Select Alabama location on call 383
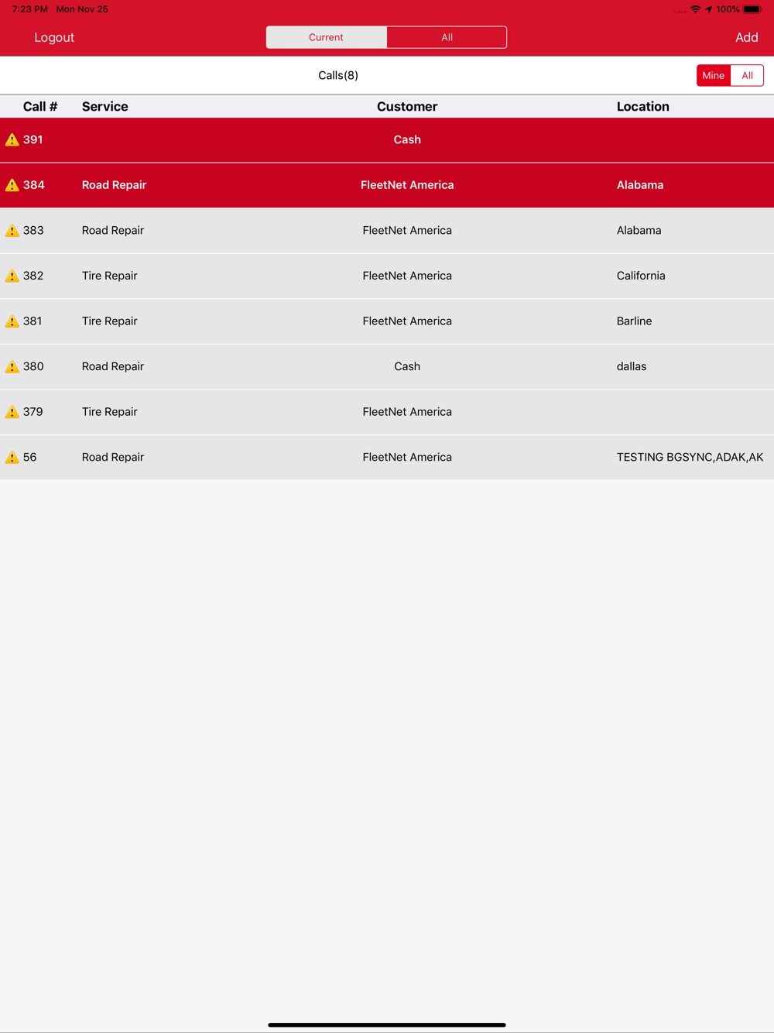774x1033 pixels. click(x=639, y=231)
